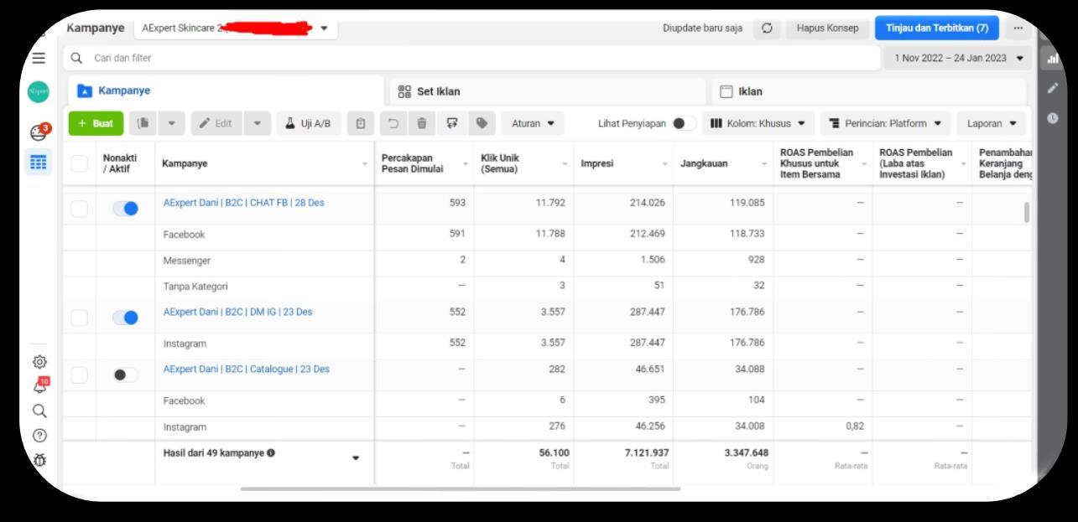
Task: Open the Kolom: Khusus dropdown
Action: [757, 124]
